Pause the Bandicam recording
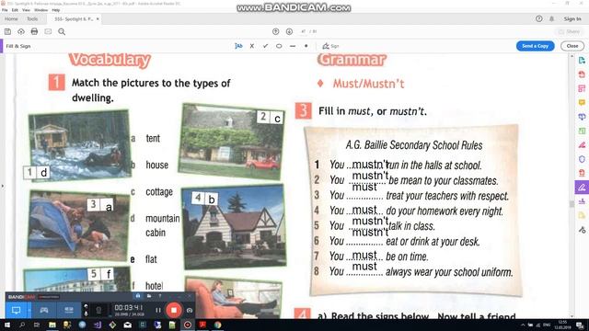Screen dimensions: 589x331 pyautogui.click(x=157, y=311)
